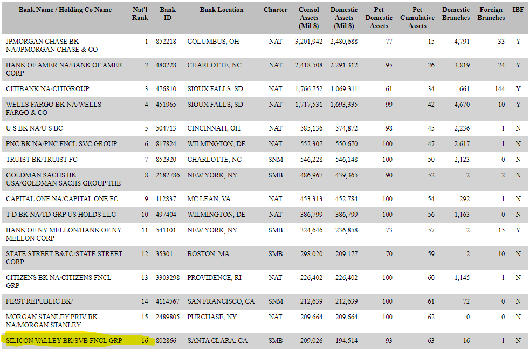This screenshot has width=529, height=350.
Task: Click the SAN FRANCISCO, CA location cell
Action: coord(221,301)
